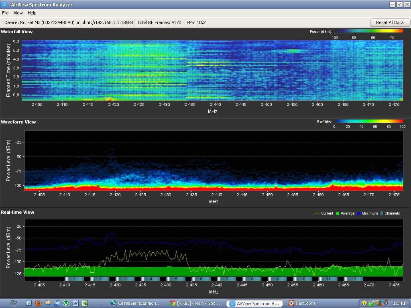
Task: Click the Firefox icon in quick launch
Action: pos(39,303)
